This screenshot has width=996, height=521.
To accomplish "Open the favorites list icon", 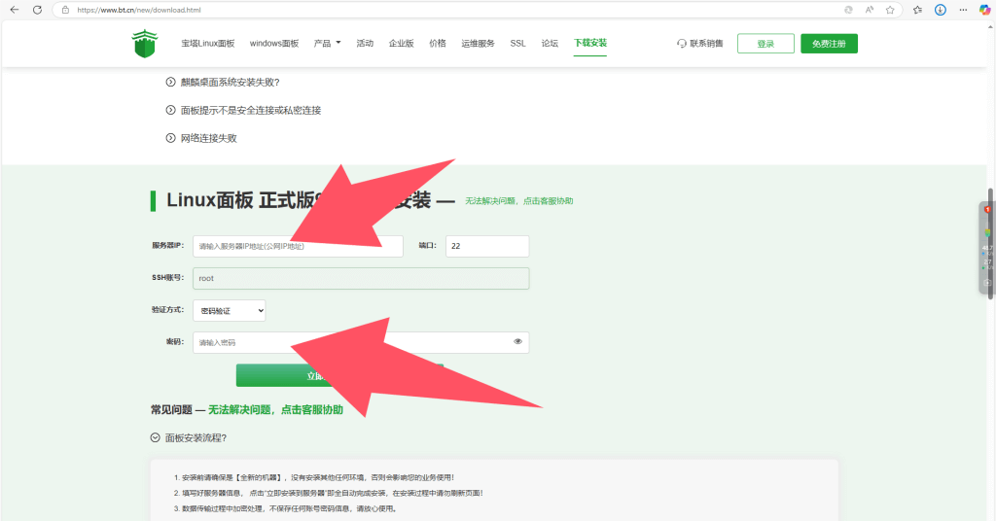I will coord(917,10).
